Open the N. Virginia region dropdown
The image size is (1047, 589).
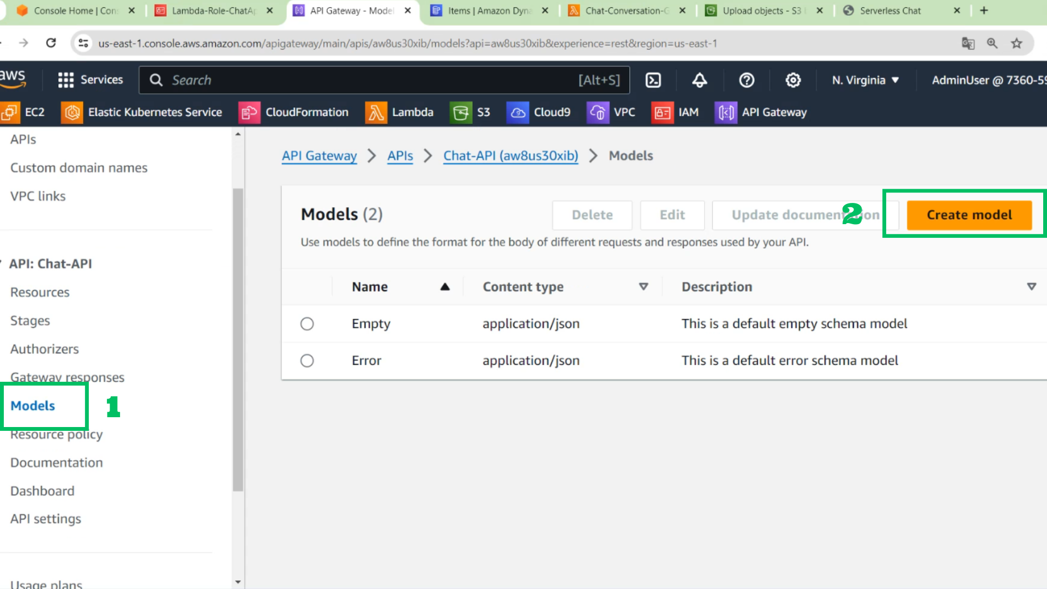[865, 80]
